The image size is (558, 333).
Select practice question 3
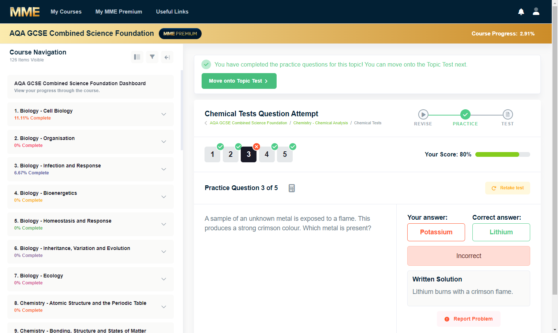point(248,154)
